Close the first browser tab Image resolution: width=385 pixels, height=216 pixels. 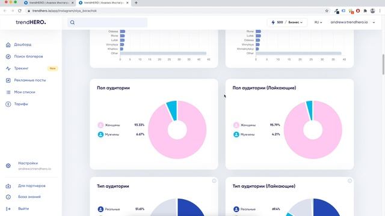[x=72, y=2]
